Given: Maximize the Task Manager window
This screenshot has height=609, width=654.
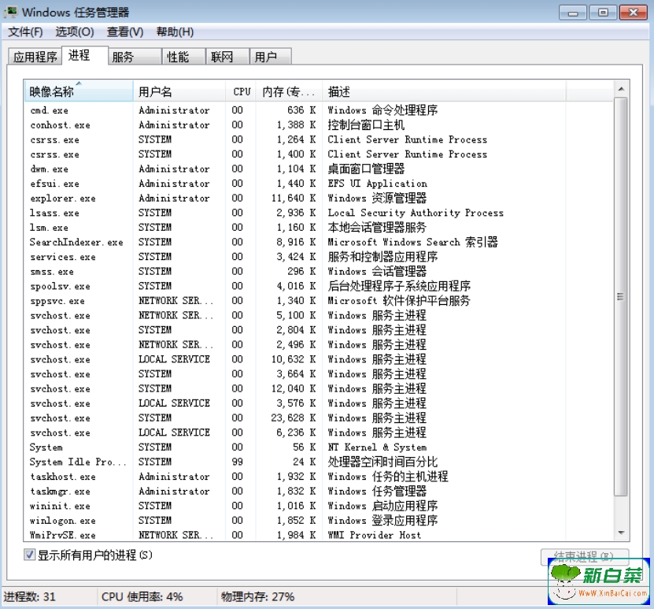Looking at the screenshot, I should point(603,13).
